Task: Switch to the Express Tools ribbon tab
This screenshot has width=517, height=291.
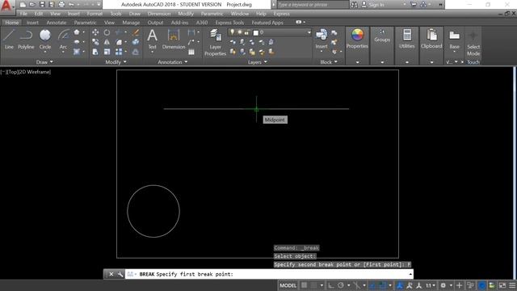Action: pos(229,23)
